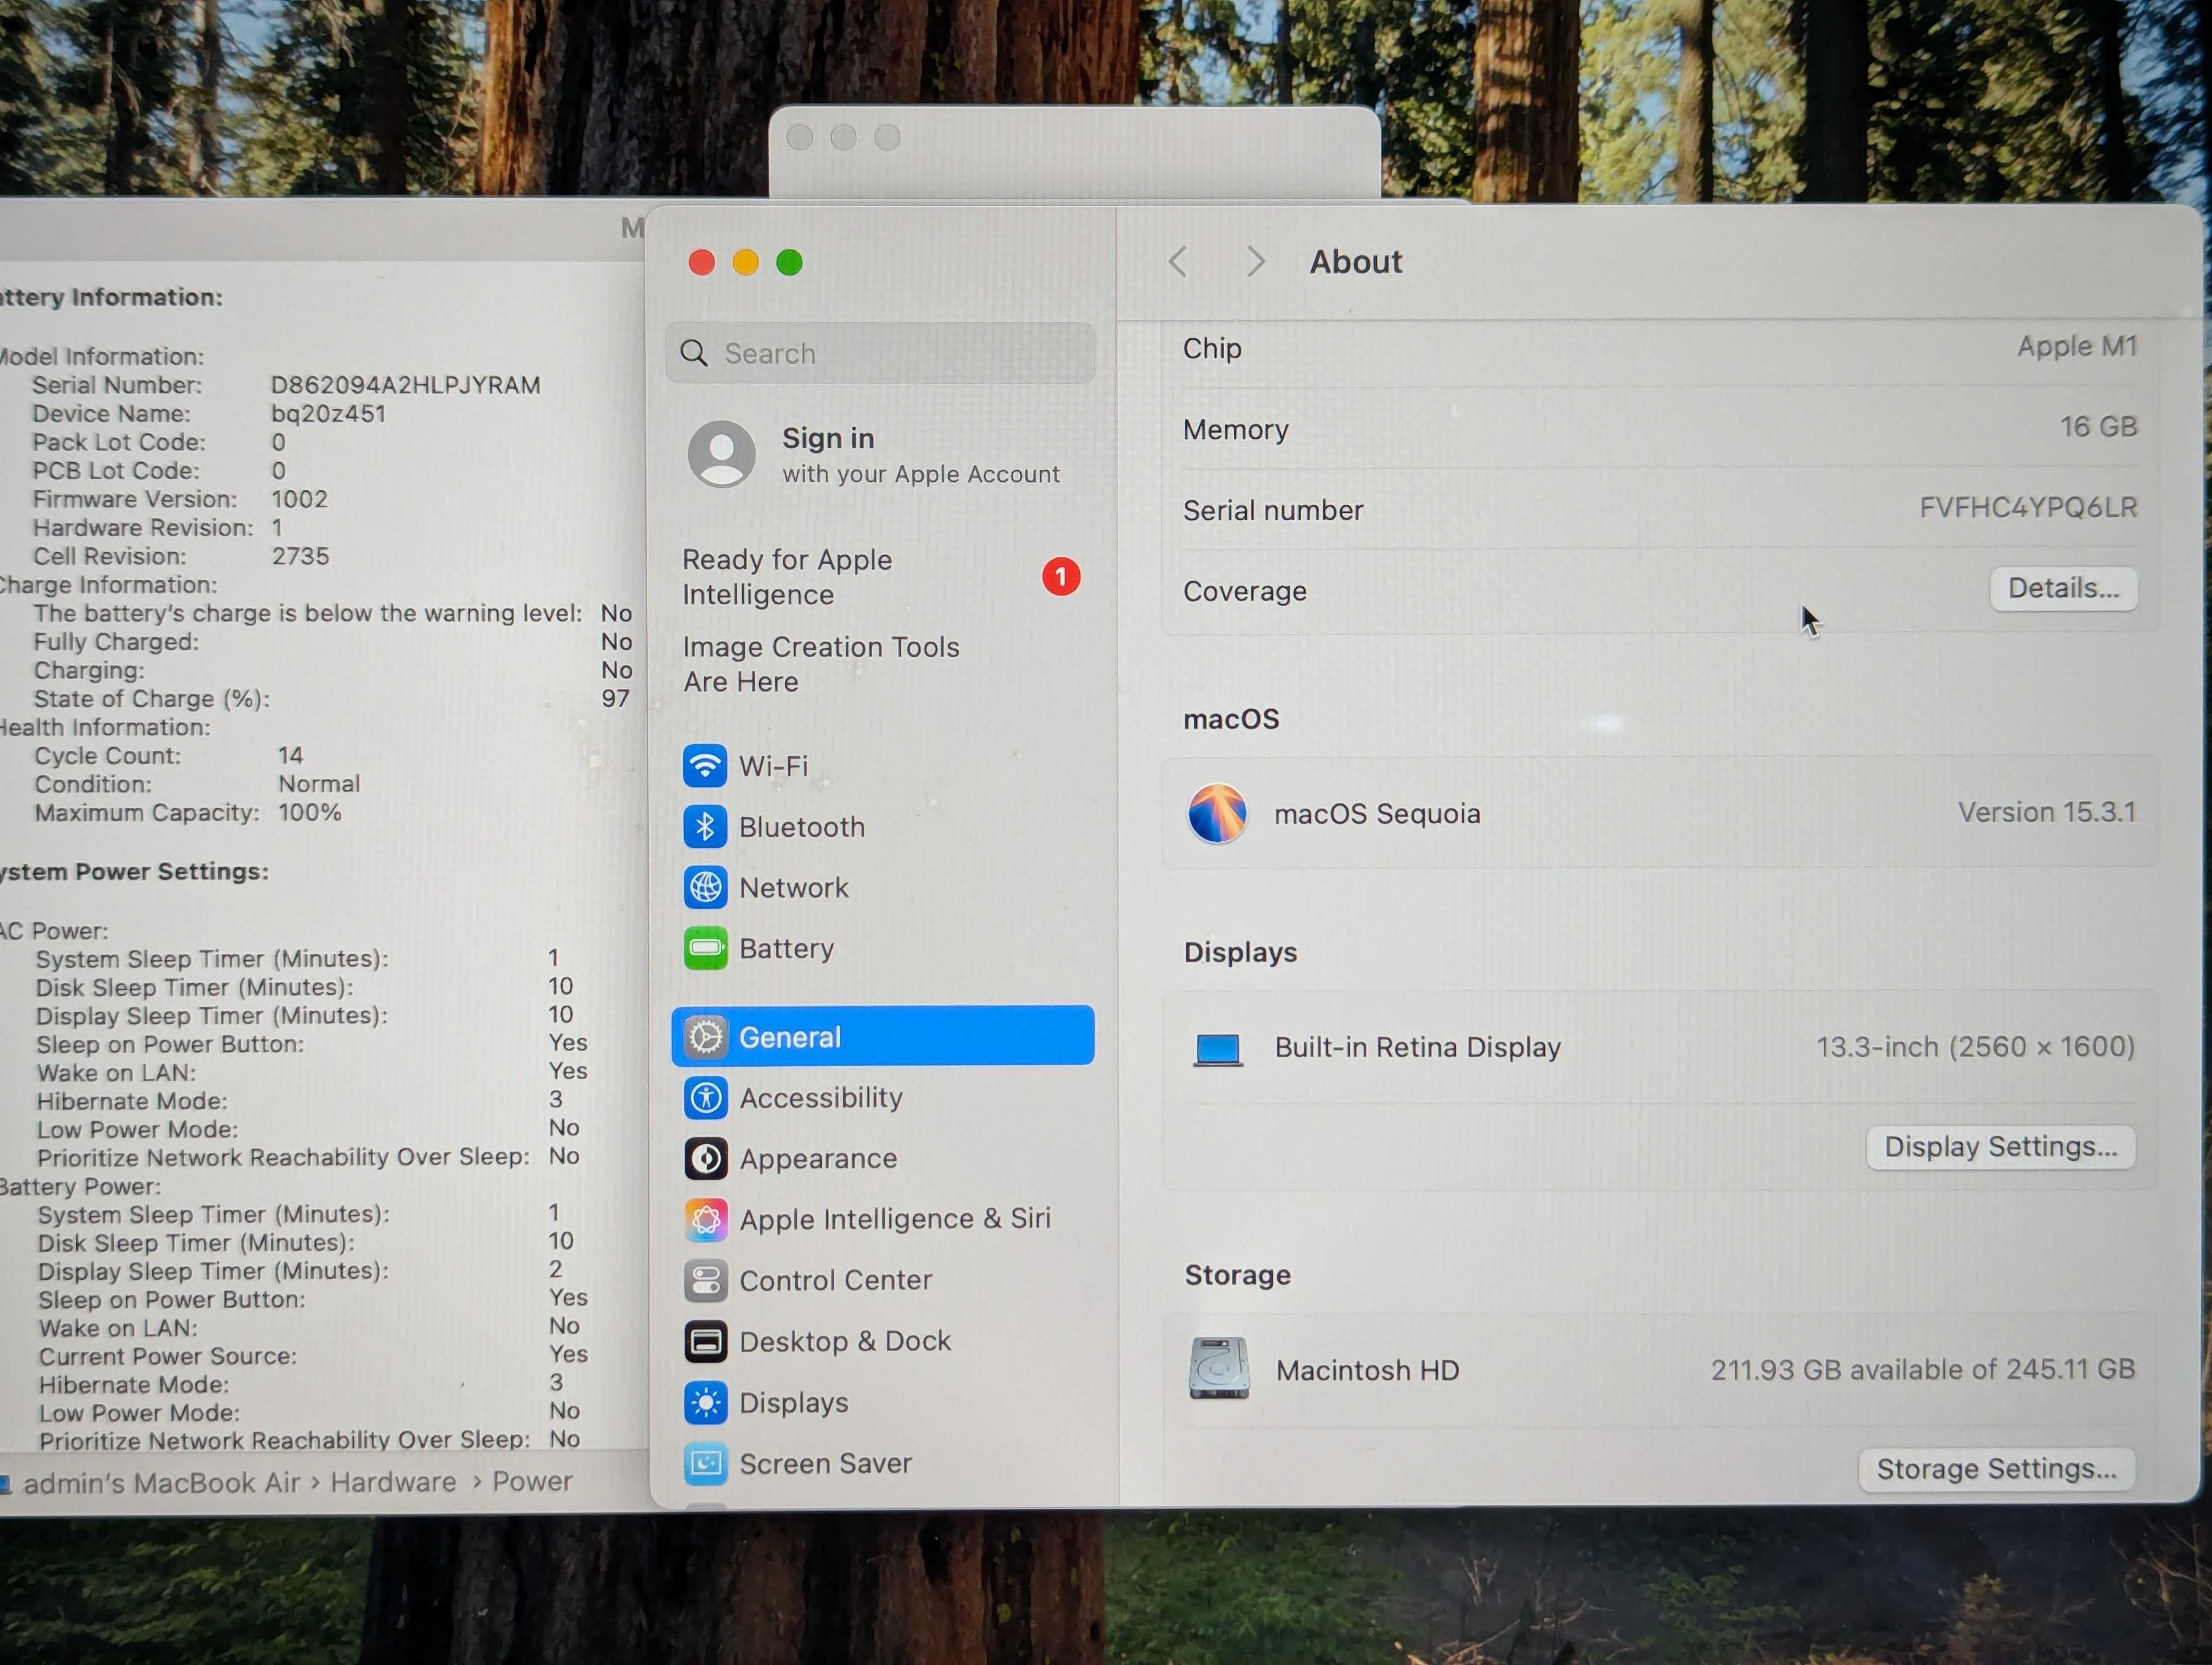Select Accessibility label in the sidebar

click(821, 1098)
